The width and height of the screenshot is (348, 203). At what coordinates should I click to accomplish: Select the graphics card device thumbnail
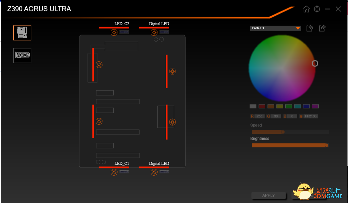[22, 55]
